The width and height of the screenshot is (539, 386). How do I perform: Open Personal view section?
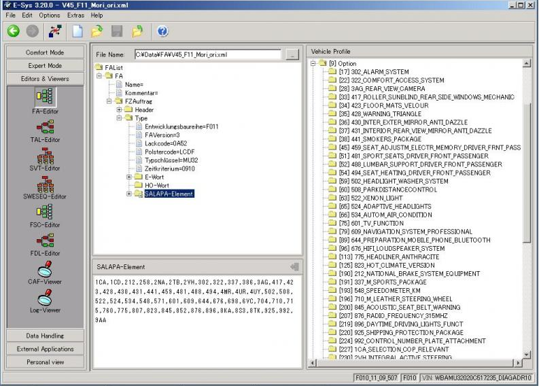click(x=45, y=362)
